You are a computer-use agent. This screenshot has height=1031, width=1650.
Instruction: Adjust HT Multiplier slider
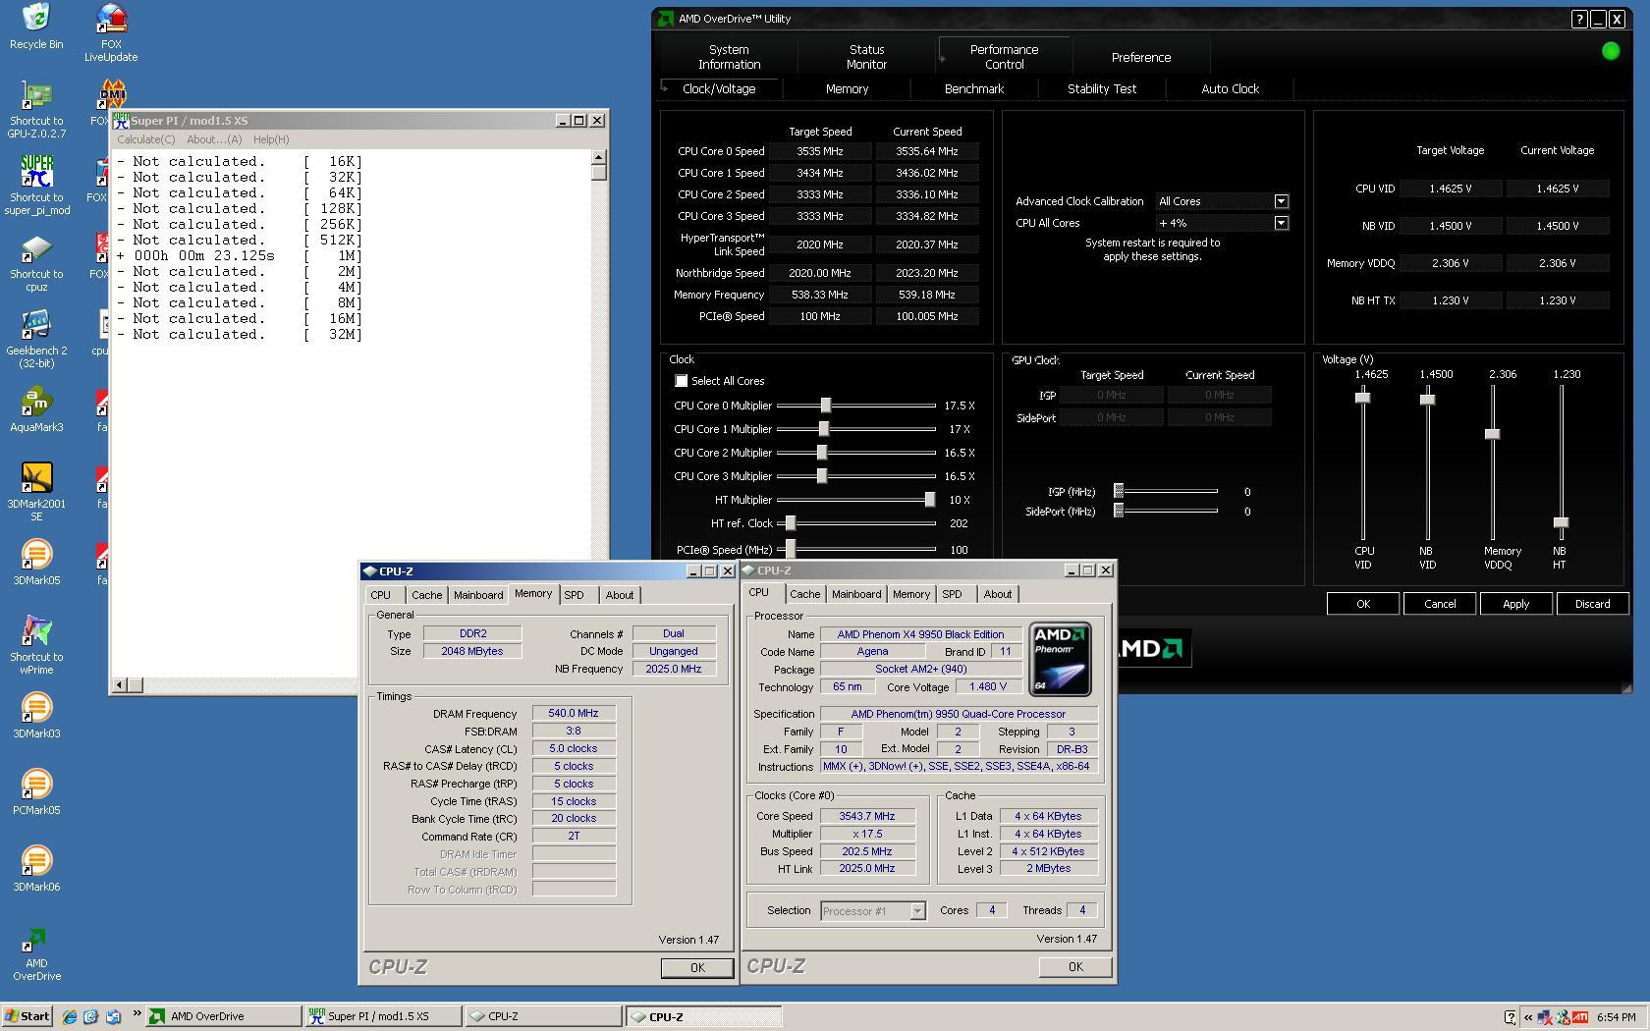[x=929, y=500]
